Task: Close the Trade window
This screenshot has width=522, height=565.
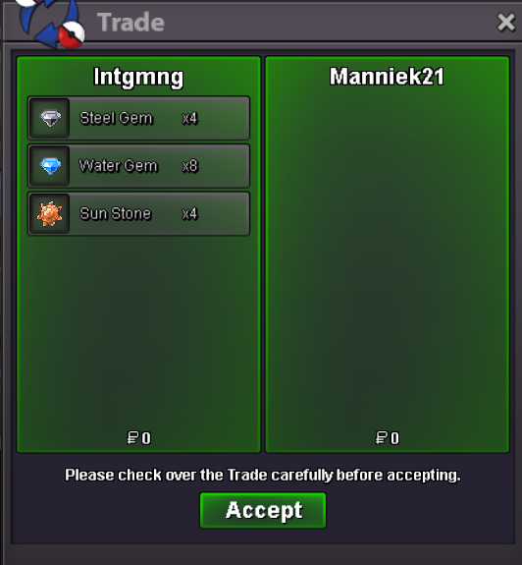Action: tap(506, 23)
